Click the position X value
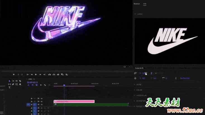 (x=143, y=78)
